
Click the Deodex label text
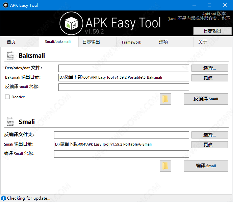(18, 97)
